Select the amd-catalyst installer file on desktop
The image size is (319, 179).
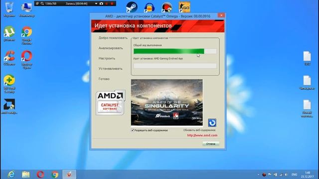9,106
